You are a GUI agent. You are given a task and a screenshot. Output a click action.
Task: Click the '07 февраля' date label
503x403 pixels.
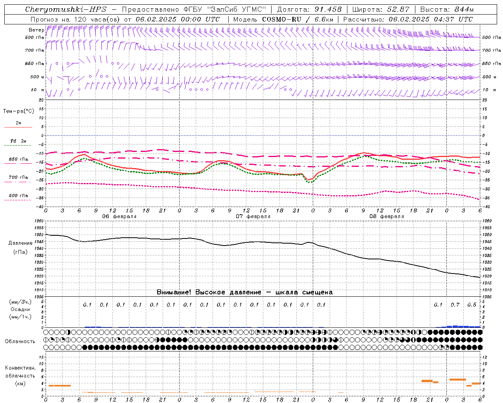click(253, 216)
